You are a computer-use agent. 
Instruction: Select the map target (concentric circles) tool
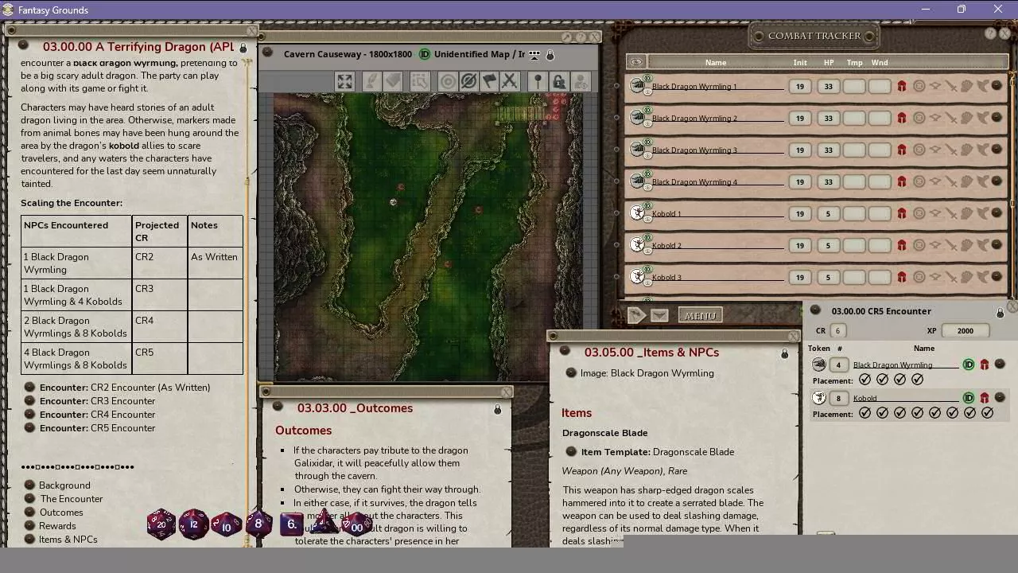tap(448, 81)
